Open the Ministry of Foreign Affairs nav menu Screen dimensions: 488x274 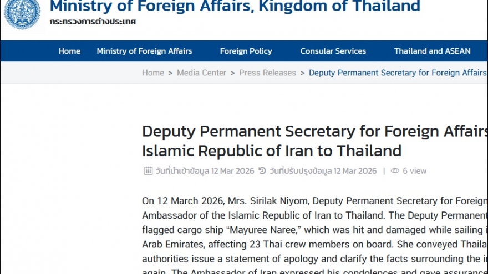[x=144, y=51]
